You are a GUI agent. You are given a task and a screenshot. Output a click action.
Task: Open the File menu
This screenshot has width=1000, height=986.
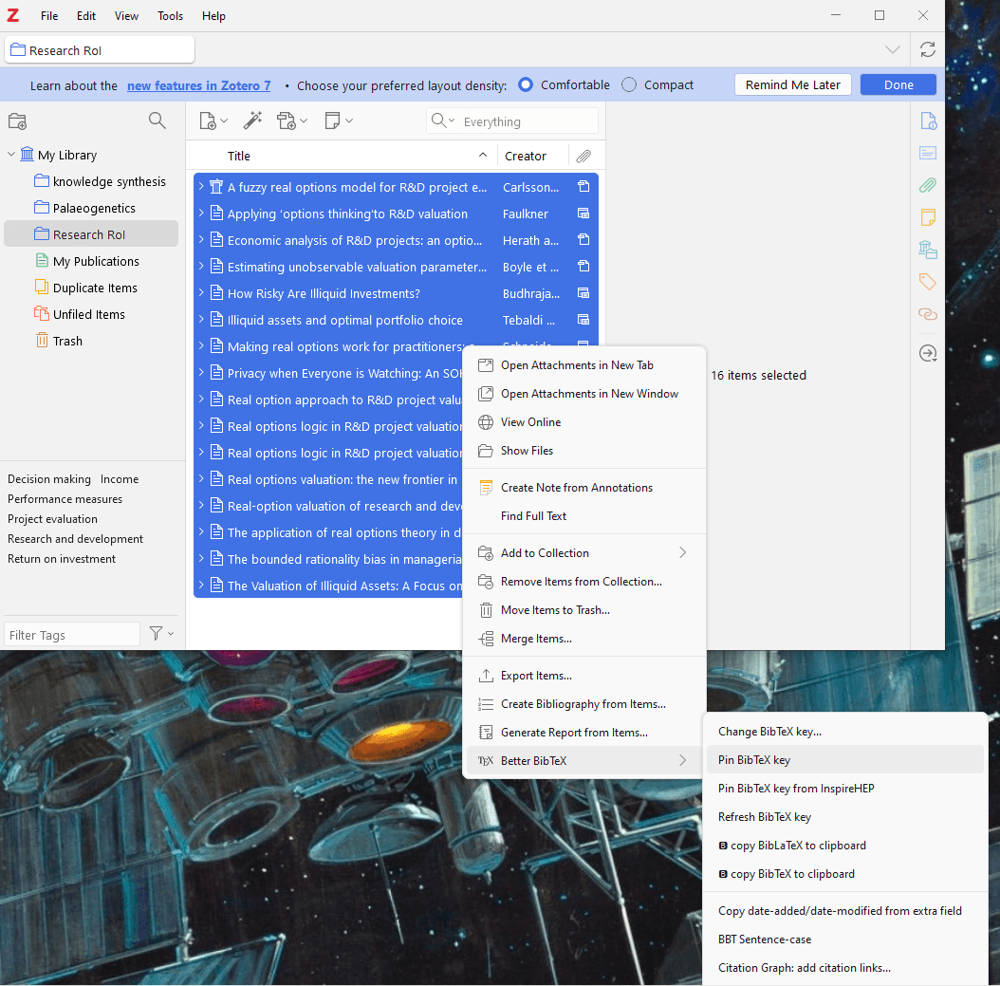pos(49,16)
